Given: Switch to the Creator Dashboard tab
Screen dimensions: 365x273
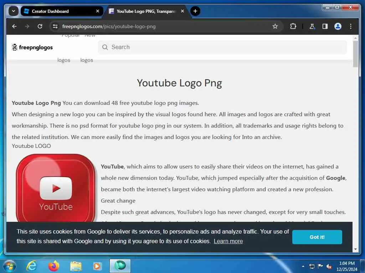Looking at the screenshot, I should pyautogui.click(x=62, y=11).
